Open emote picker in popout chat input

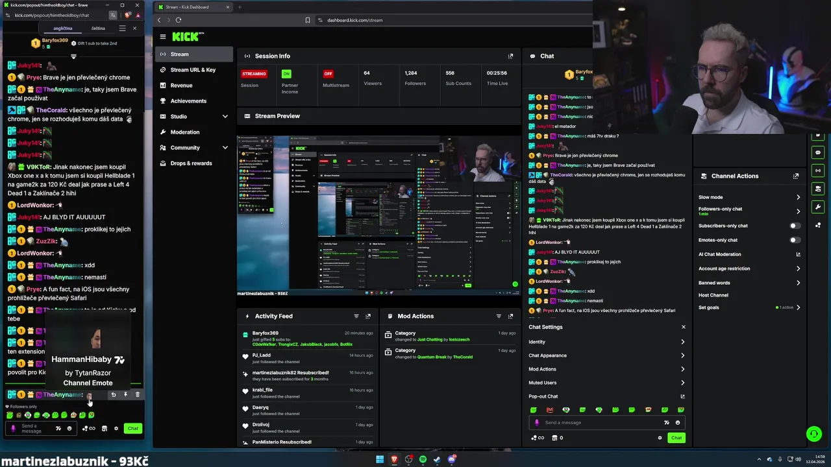click(x=69, y=428)
